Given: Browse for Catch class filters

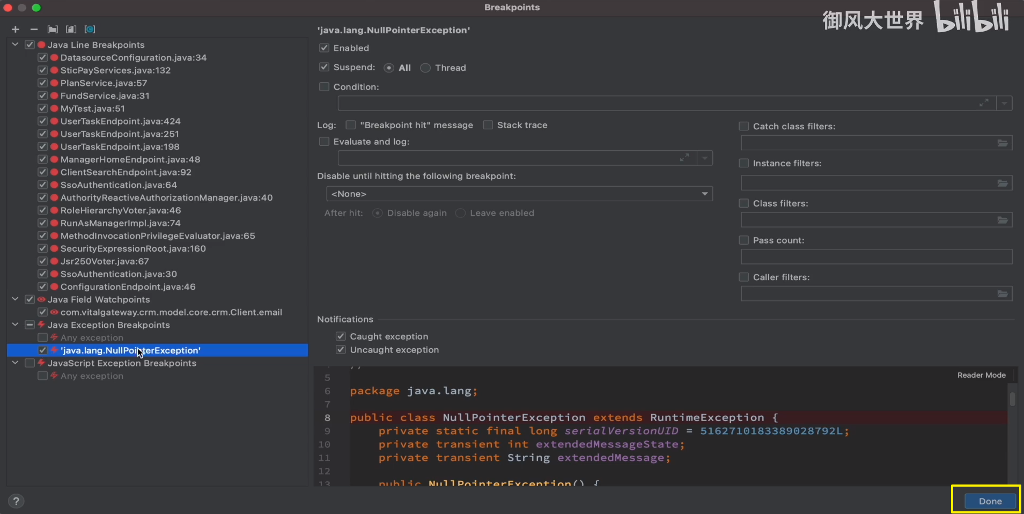Looking at the screenshot, I should [x=1002, y=143].
